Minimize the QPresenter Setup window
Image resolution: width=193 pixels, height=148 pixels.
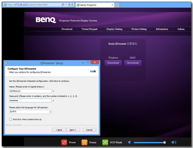coord(83,63)
